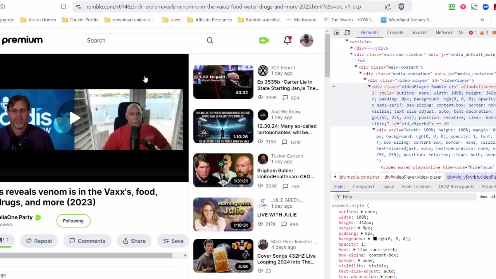Play the Dr. Ardis video
496x279 pixels.
[75, 118]
